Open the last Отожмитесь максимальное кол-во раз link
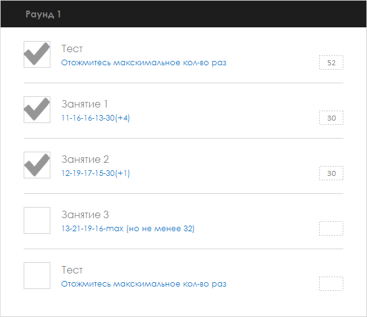The height and width of the screenshot is (317, 367). point(144,284)
